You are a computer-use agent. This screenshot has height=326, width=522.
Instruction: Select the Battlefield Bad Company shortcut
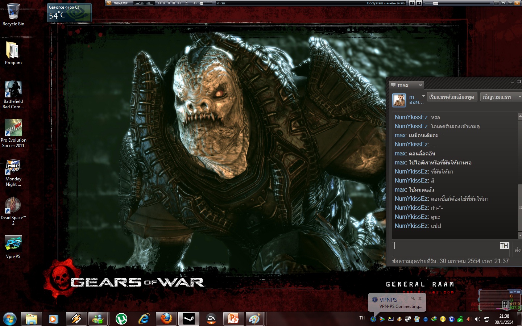13,95
